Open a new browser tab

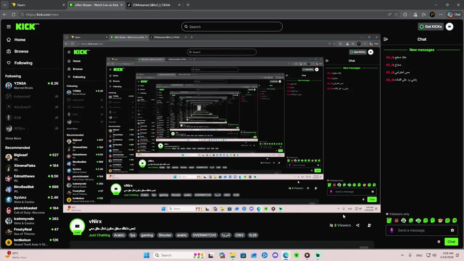188,5
